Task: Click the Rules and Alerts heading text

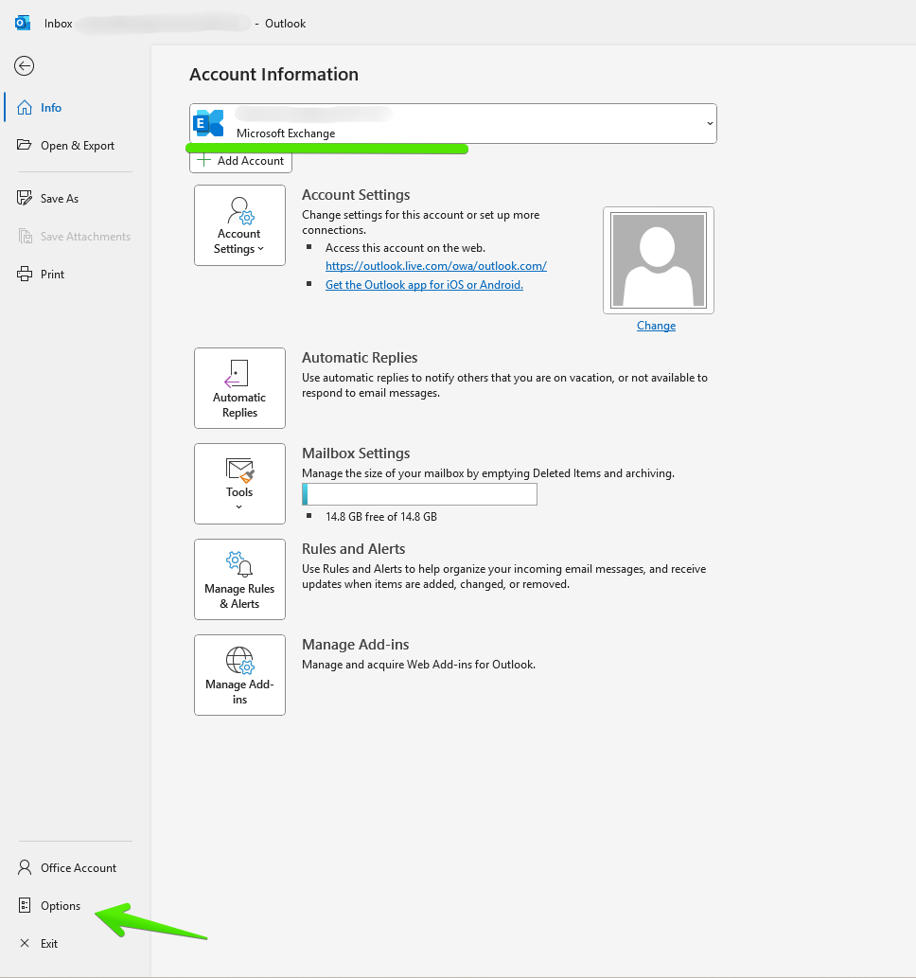Action: coord(354,549)
